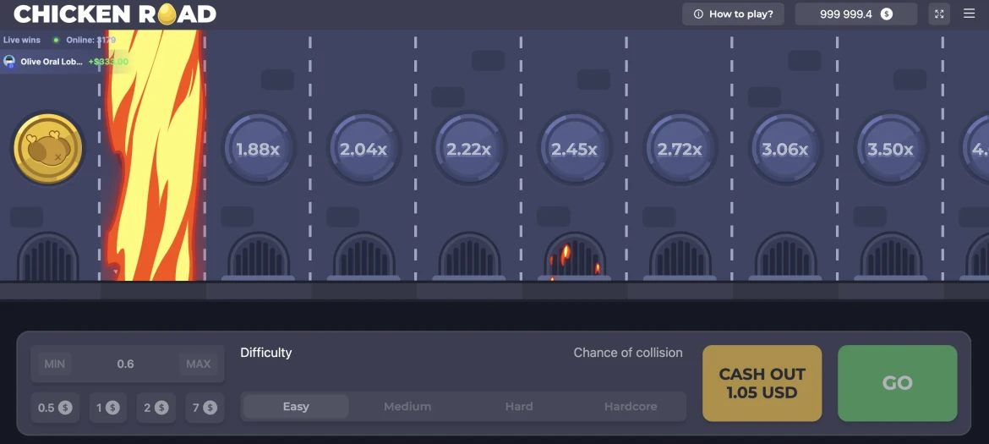Click the 3.50x multiplier manhole
Image resolution: width=989 pixels, height=444 pixels.
pyautogui.click(x=890, y=149)
